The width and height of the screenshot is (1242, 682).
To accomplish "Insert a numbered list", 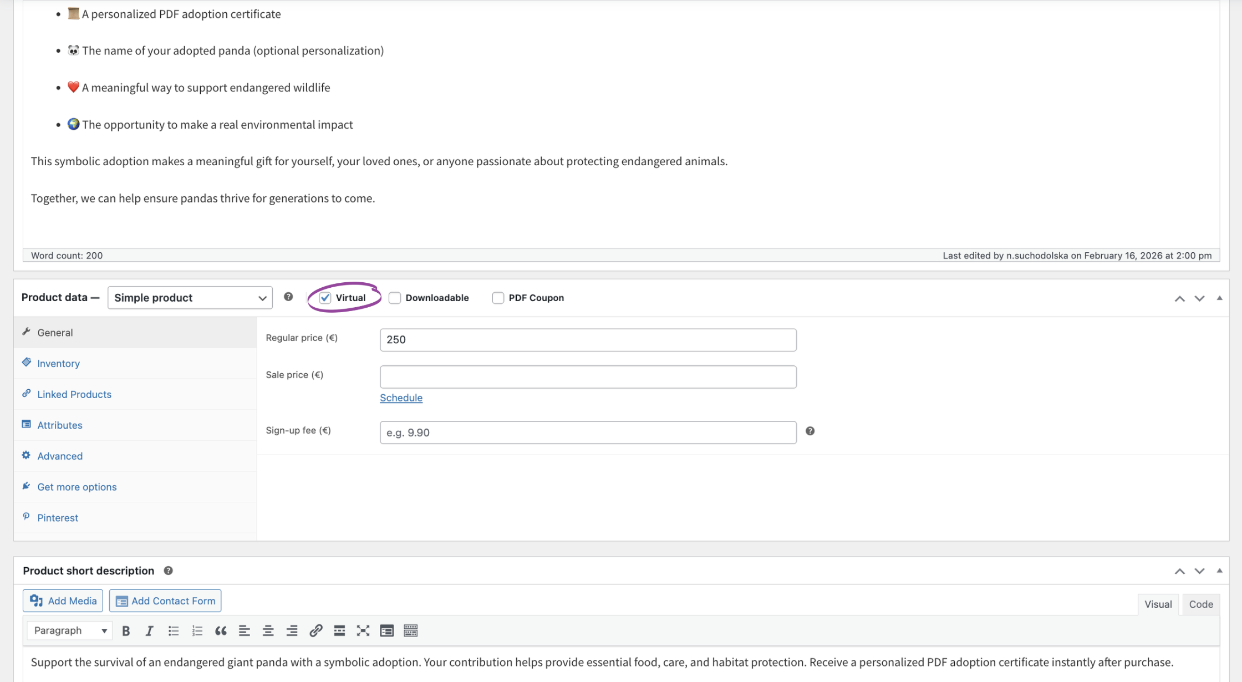I will (197, 630).
